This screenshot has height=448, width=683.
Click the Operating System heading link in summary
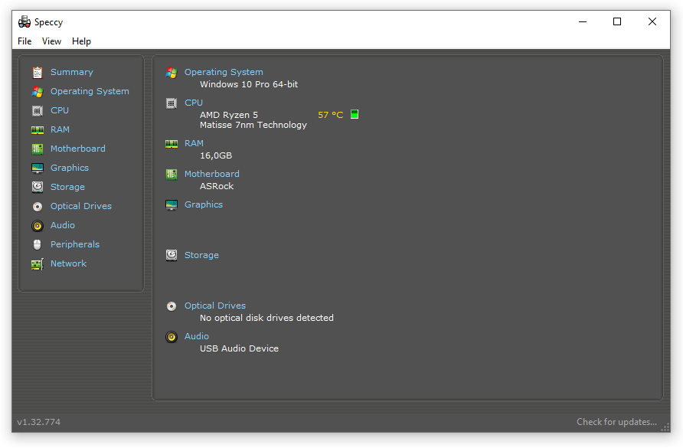[x=224, y=72]
